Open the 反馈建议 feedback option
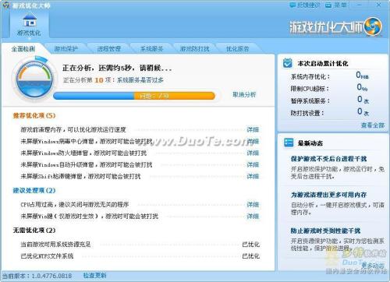 tap(305, 5)
